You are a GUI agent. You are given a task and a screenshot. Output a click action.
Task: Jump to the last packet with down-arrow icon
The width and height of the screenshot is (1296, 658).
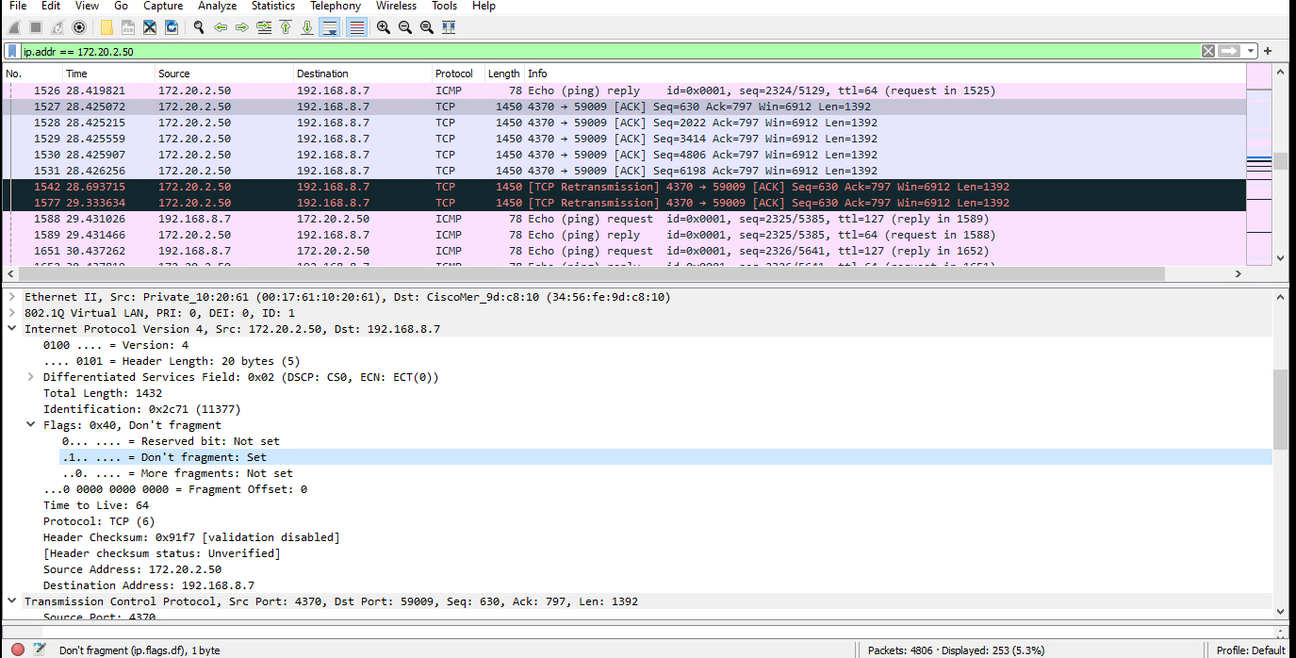pos(306,26)
